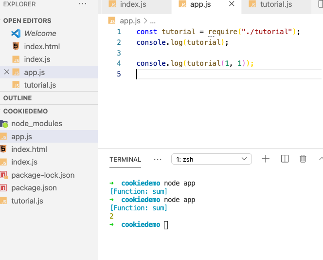Viewport: 323px width, 260px height.
Task: Click VS Code icon beside Welcome
Action: [16, 34]
